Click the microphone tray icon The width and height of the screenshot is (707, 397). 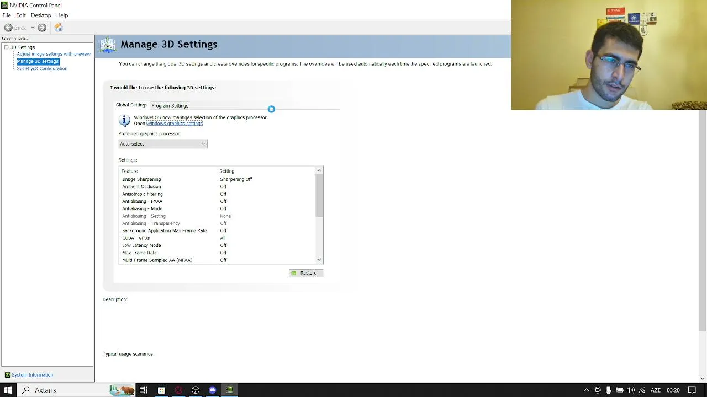pos(609,390)
